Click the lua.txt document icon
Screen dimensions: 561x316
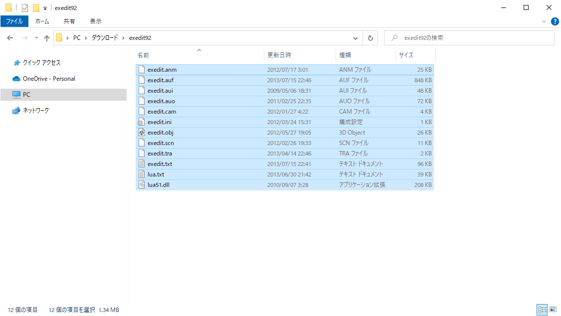point(142,174)
